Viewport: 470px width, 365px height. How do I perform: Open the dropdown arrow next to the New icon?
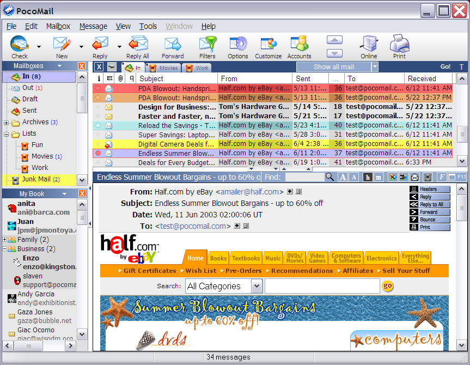point(81,46)
